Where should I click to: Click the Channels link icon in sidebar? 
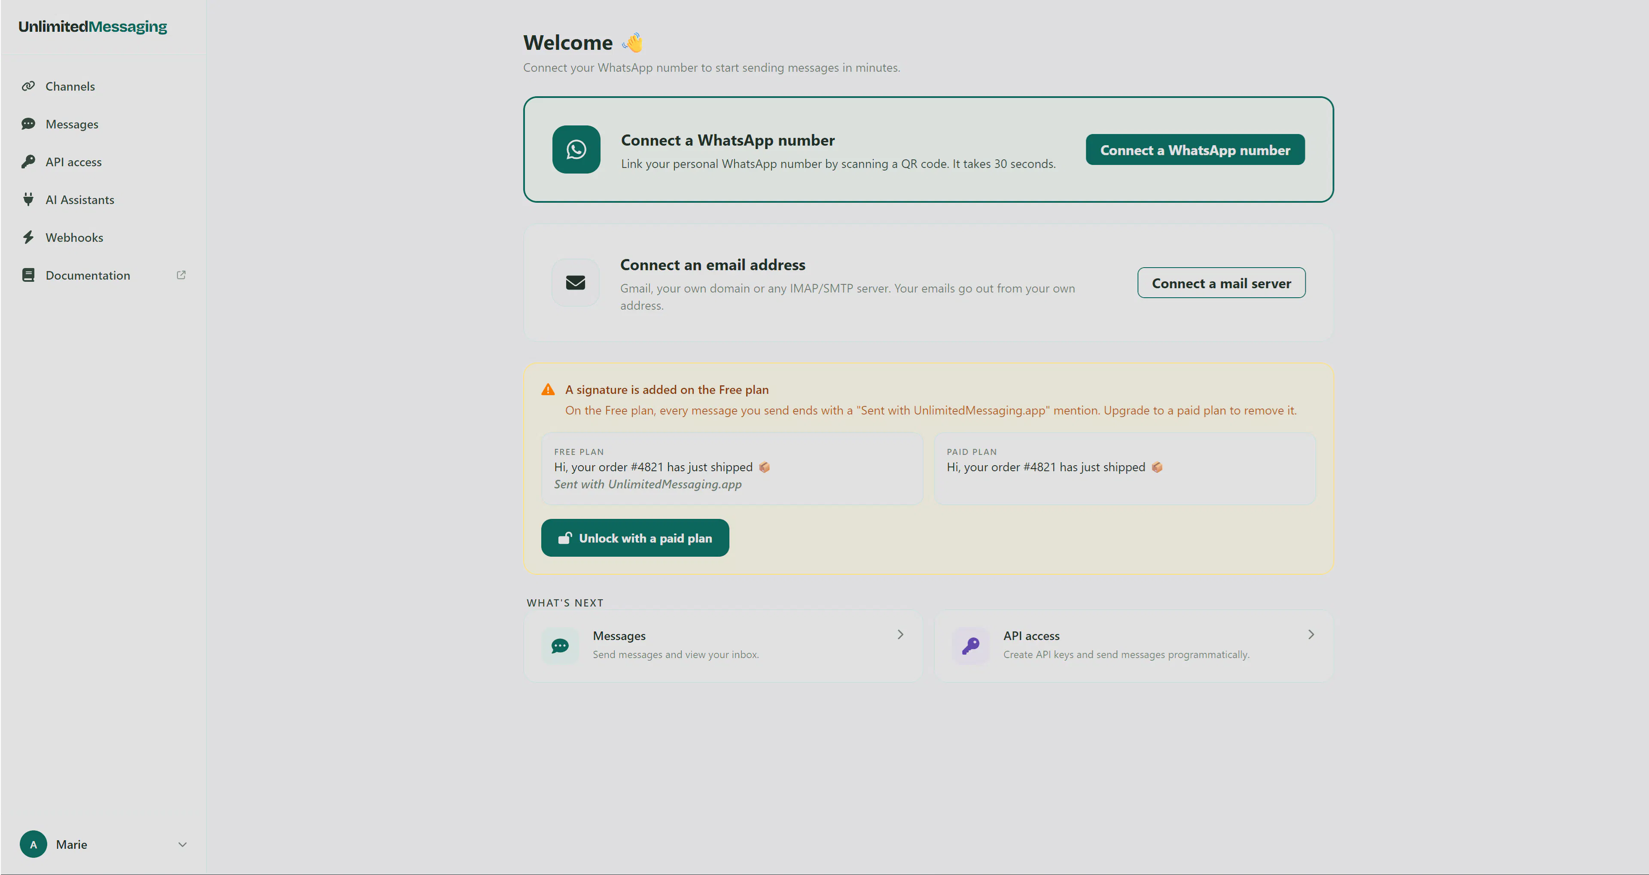[28, 86]
